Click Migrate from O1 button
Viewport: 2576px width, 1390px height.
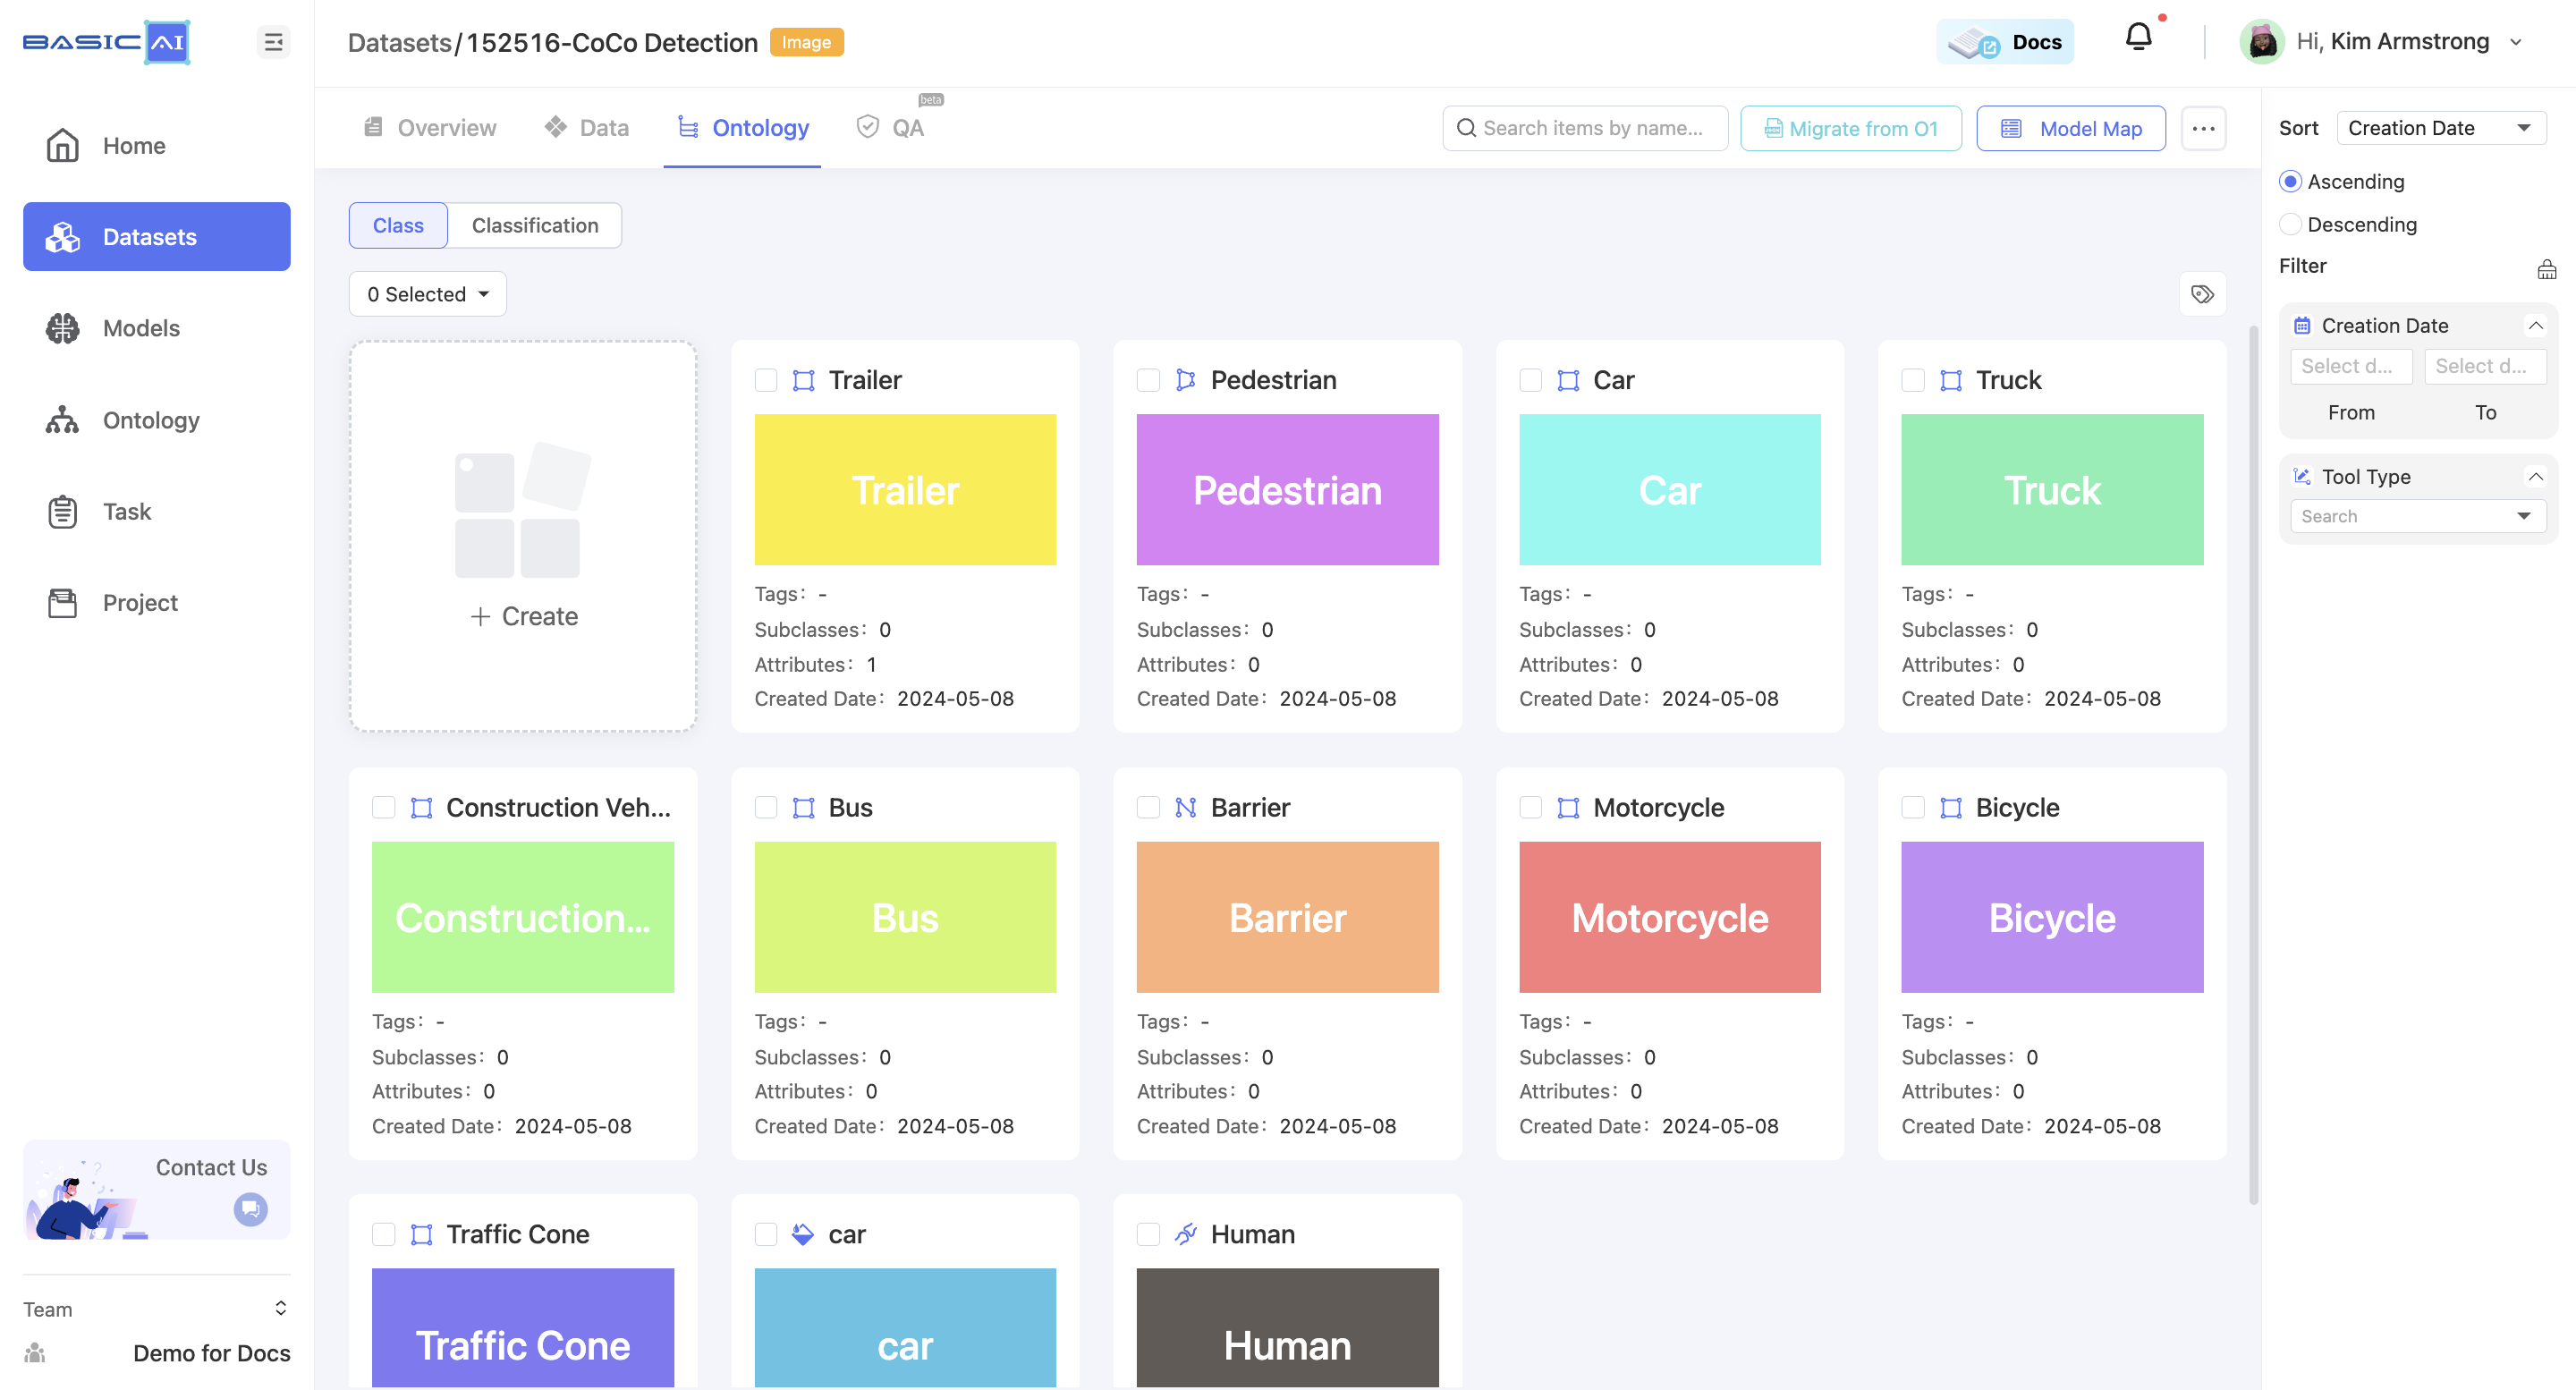1851,128
